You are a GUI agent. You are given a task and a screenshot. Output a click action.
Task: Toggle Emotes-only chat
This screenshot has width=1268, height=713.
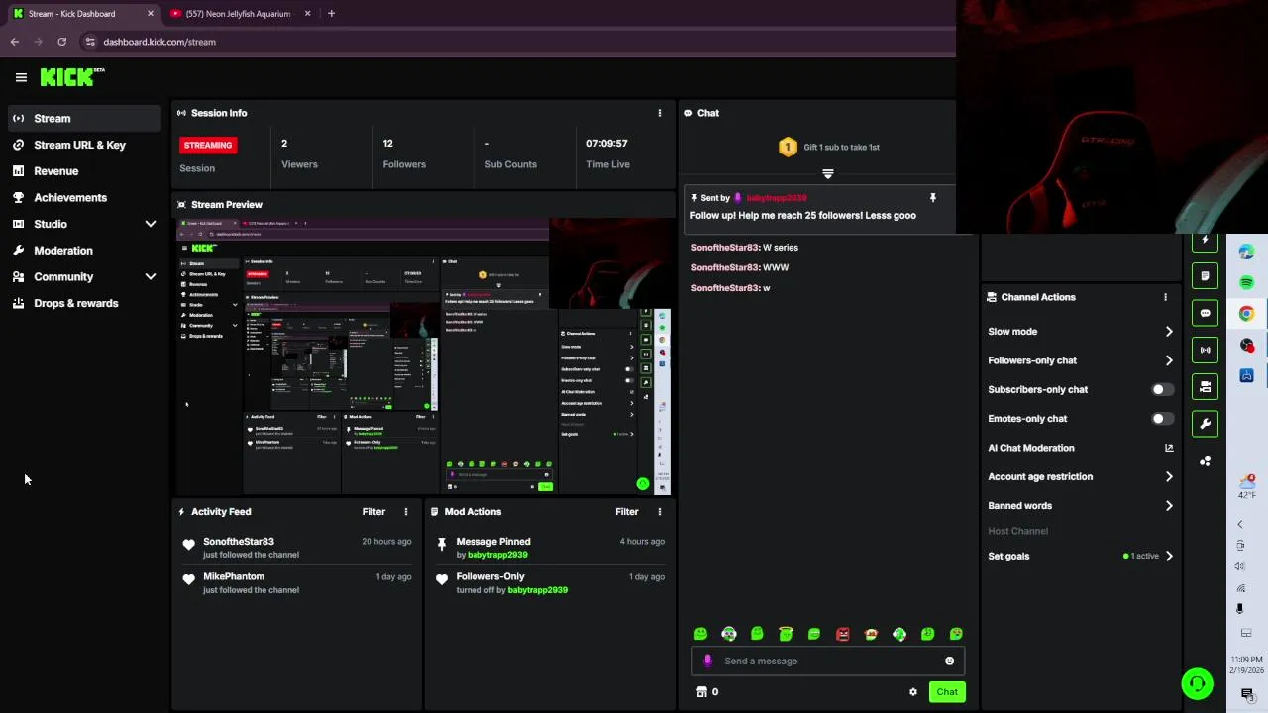(1162, 419)
